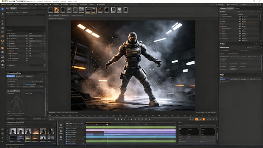Select the orange glow asset thumbnail

point(36,138)
